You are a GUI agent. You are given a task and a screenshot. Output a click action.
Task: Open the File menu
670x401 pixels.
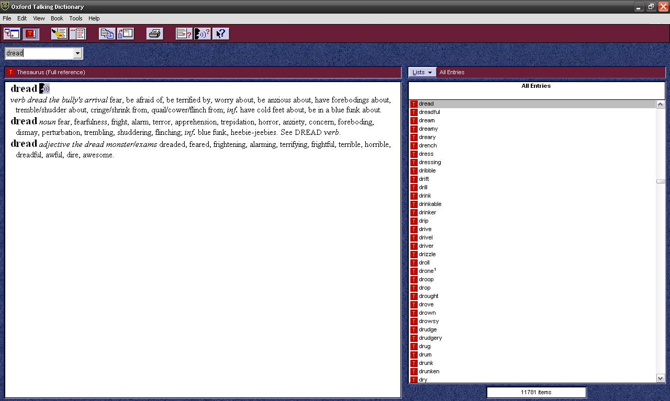tap(7, 18)
